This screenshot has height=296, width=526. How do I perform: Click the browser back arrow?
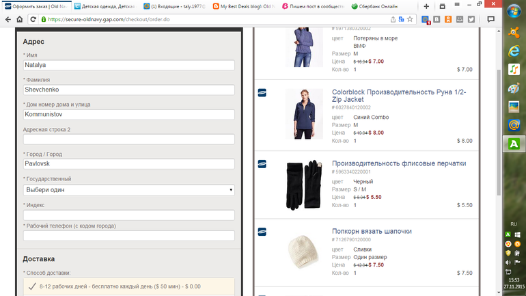[7, 19]
